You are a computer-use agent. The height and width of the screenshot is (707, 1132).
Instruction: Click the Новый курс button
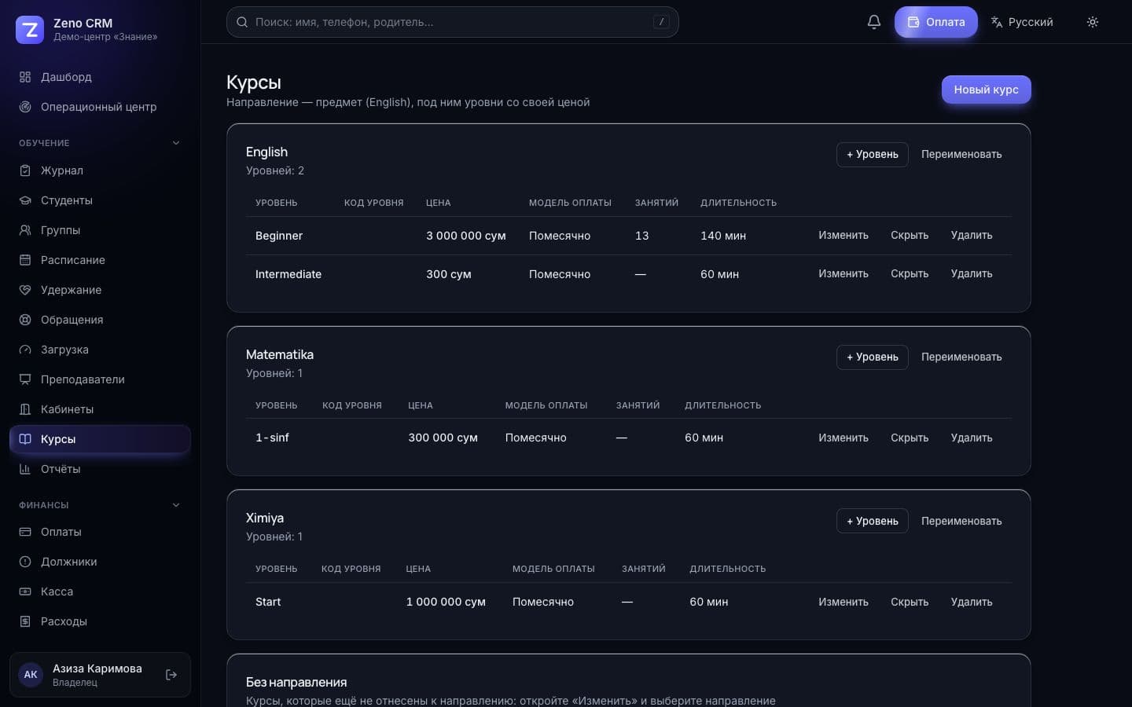[986, 90]
